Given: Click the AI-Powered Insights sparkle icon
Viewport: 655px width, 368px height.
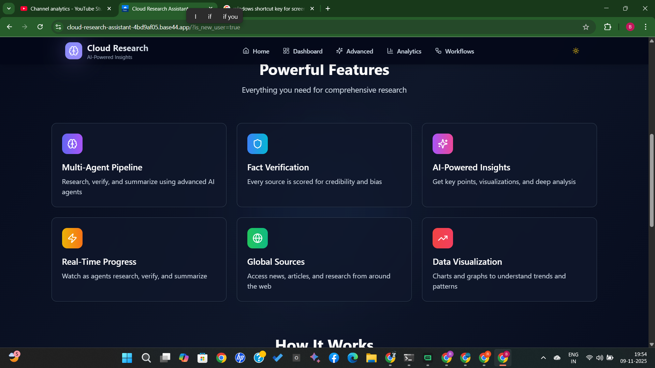Looking at the screenshot, I should point(442,144).
